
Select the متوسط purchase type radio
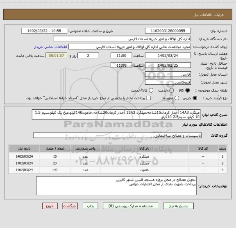177,98
